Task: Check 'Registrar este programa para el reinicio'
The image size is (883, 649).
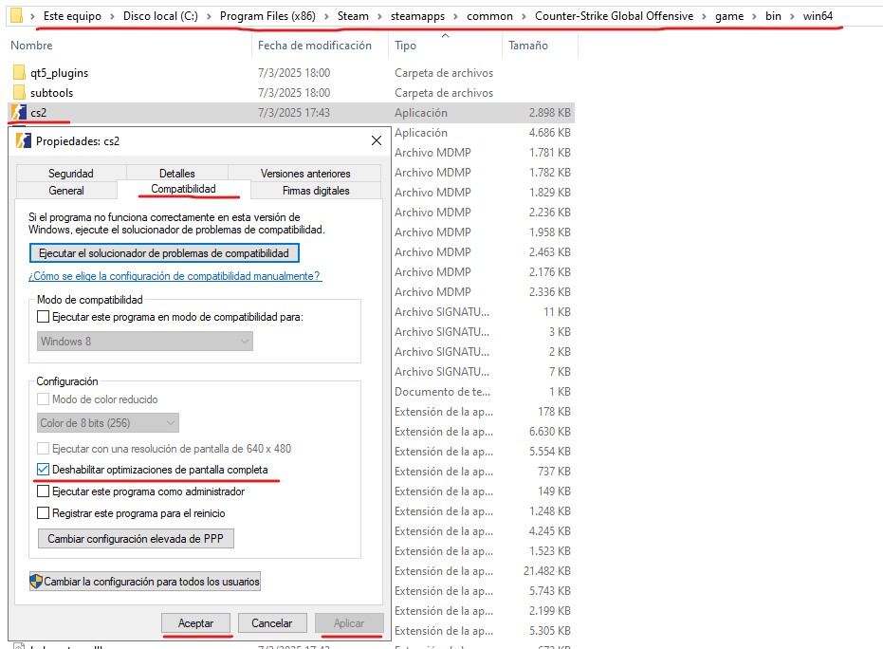Action: click(43, 513)
